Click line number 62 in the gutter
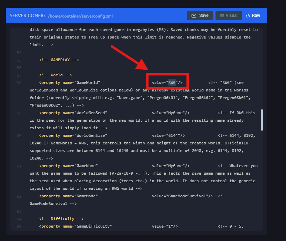286x241 pixels. click(19, 197)
